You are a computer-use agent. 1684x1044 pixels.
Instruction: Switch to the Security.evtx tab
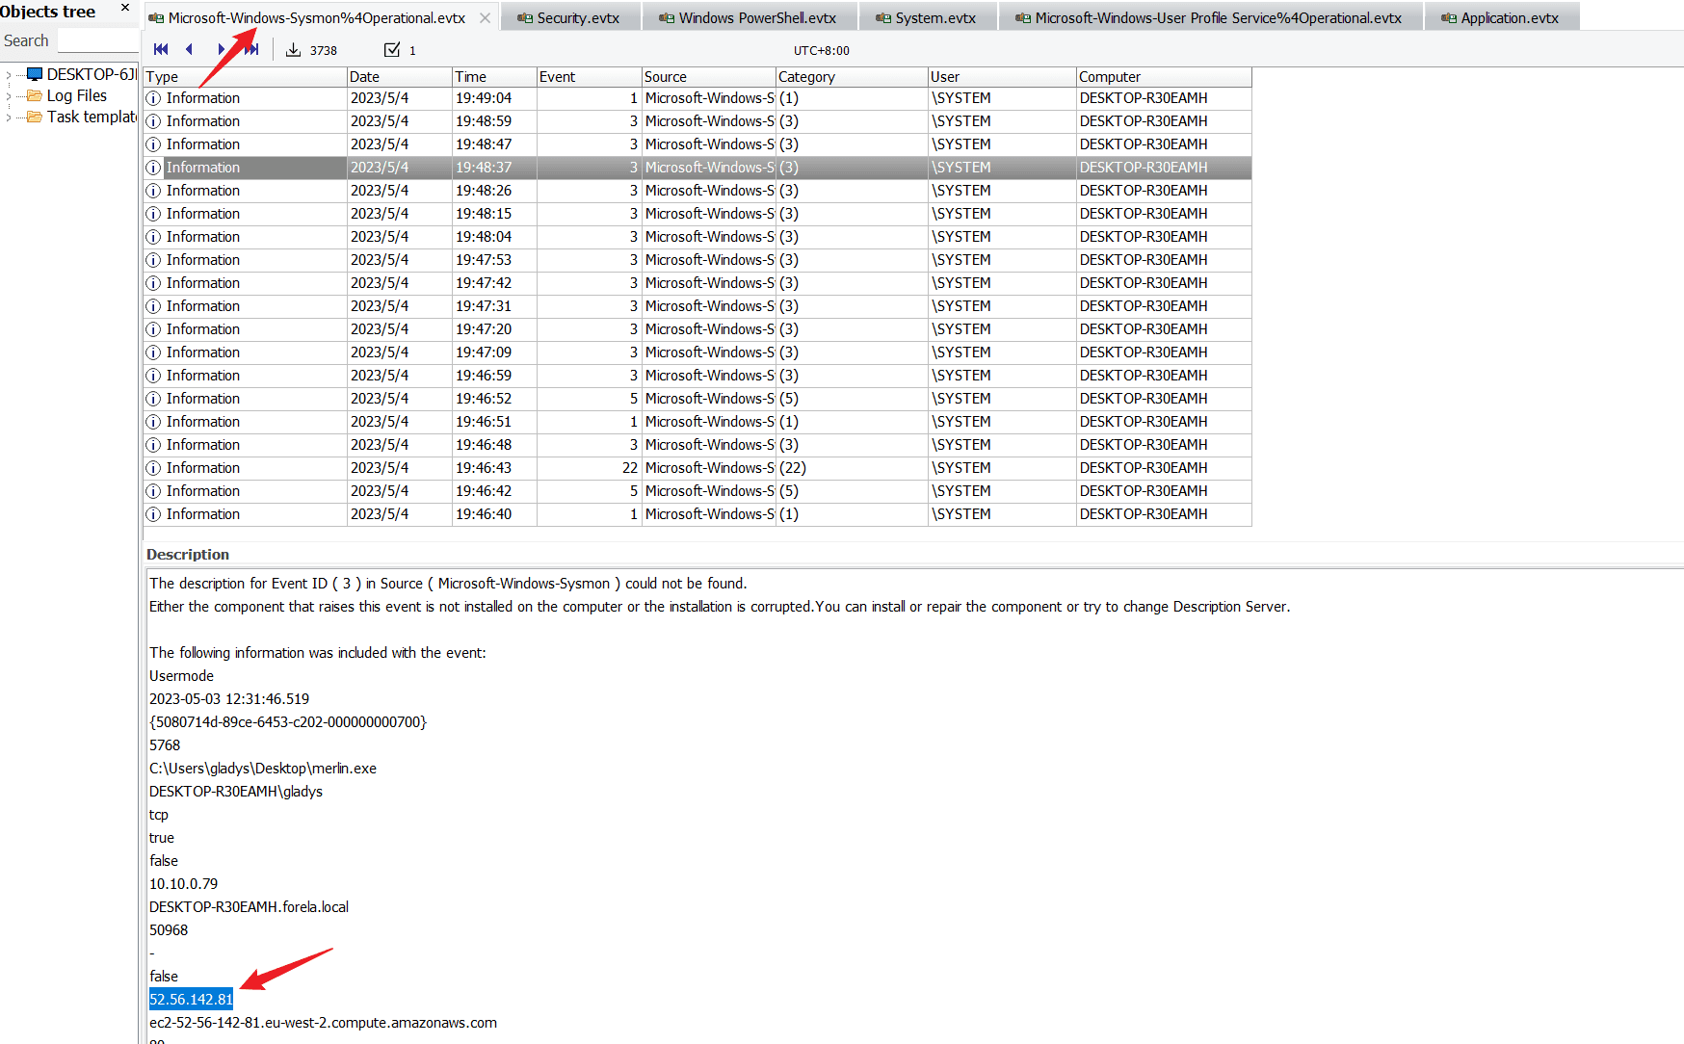pyautogui.click(x=576, y=18)
